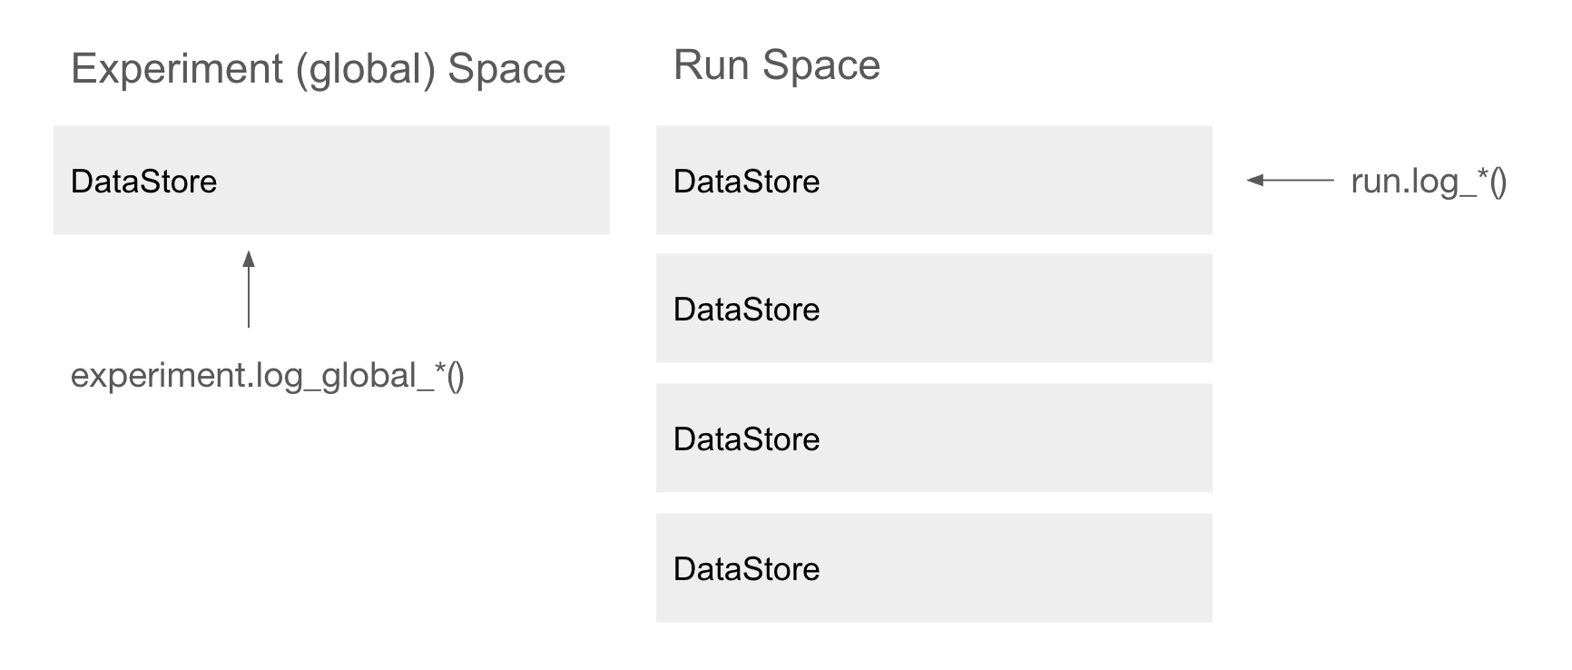Select the DataStore text in the global box
Viewport: 1572px width, 670px height.
pyautogui.click(x=143, y=182)
